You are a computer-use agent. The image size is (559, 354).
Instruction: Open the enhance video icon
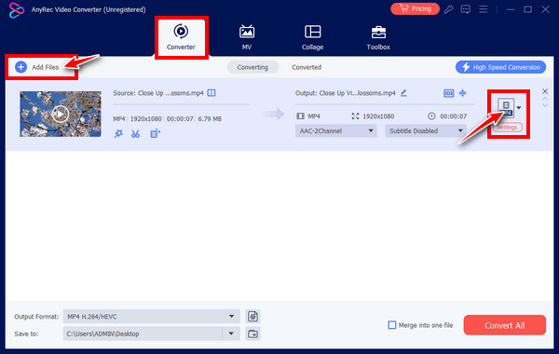click(155, 134)
